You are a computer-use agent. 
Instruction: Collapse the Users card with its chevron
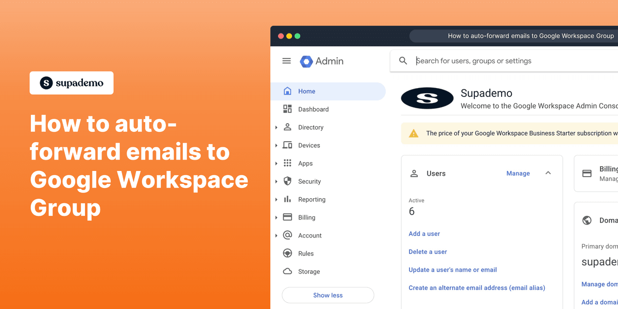[x=548, y=173]
